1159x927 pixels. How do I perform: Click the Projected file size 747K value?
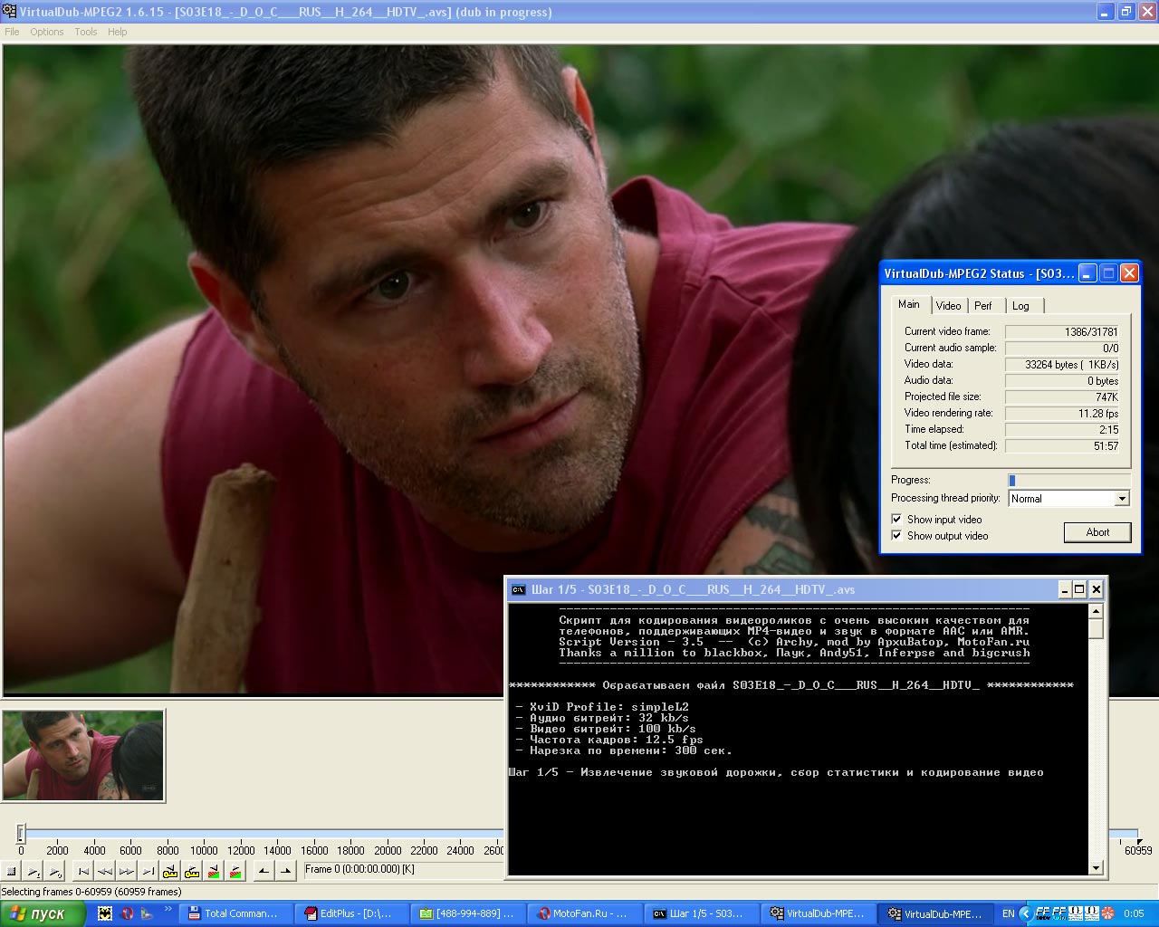tap(1062, 397)
